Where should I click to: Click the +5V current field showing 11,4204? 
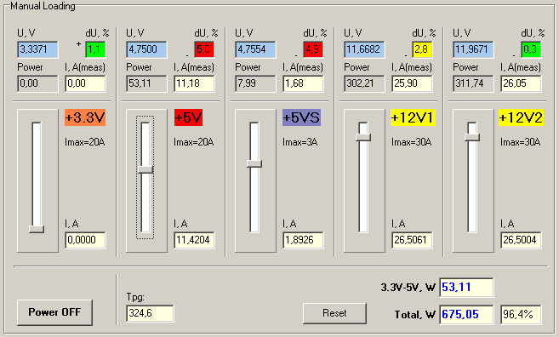coord(194,240)
